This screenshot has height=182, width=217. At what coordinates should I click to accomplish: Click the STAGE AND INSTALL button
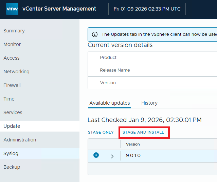coord(143,132)
